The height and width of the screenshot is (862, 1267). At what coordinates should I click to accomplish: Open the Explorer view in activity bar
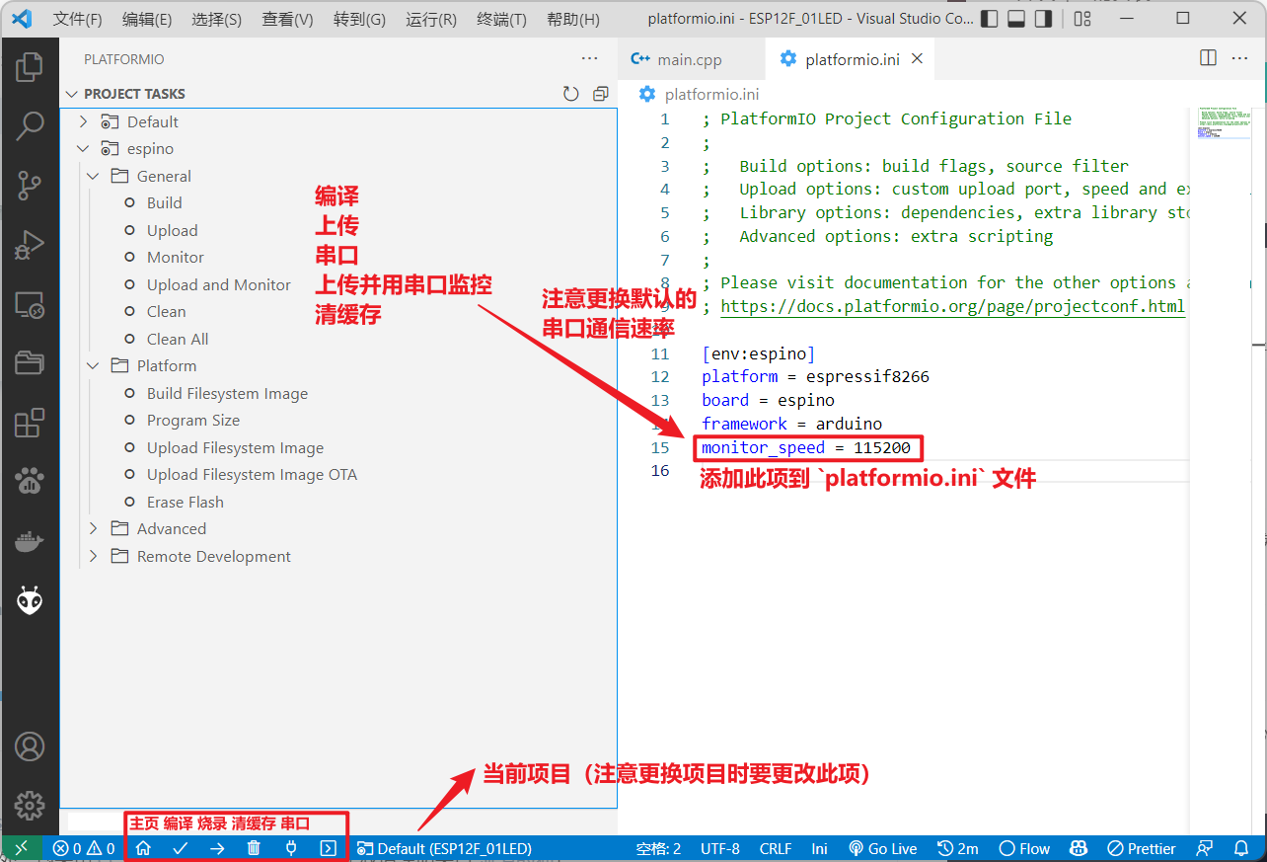(30, 68)
